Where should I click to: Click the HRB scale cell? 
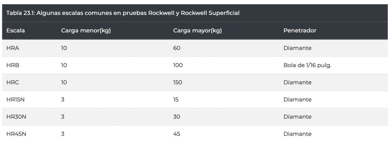[13, 65]
